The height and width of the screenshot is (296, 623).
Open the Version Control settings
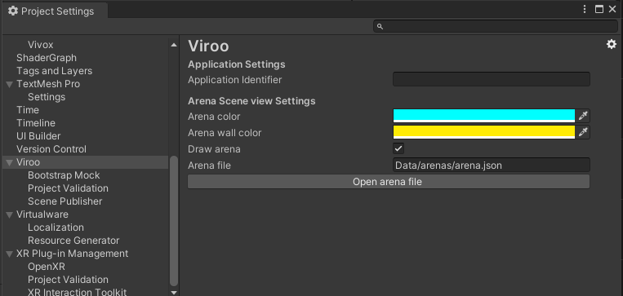[x=51, y=149]
